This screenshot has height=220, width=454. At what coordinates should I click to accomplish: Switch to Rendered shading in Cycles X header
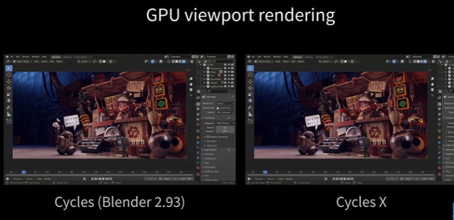pos(426,61)
